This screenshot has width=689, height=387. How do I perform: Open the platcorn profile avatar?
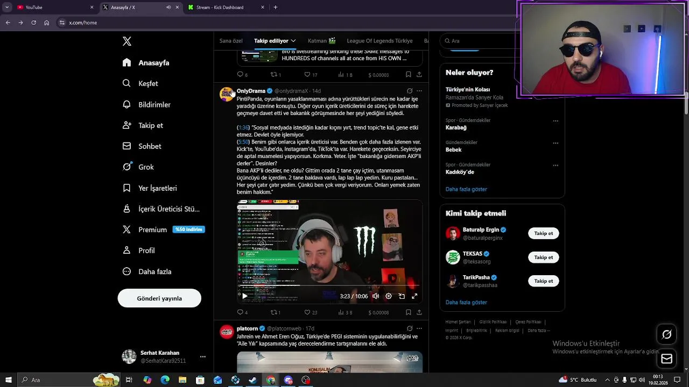(227, 332)
